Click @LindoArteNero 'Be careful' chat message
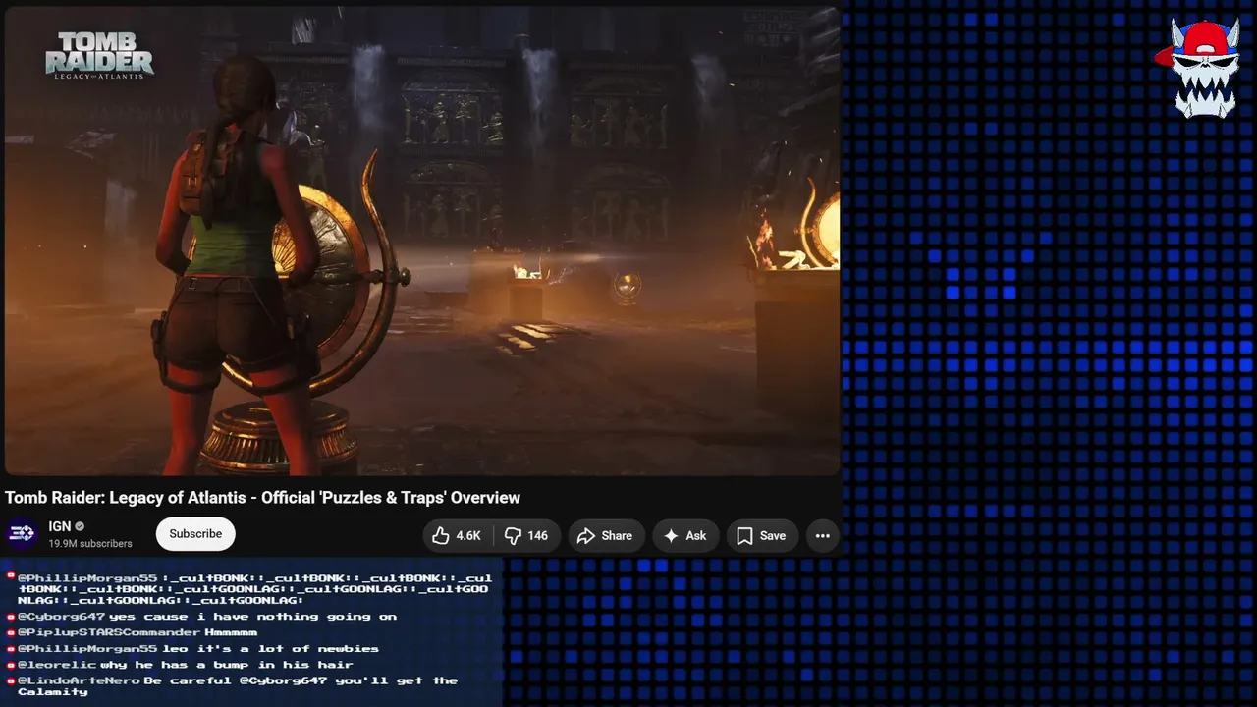This screenshot has width=1257, height=707. [233, 686]
